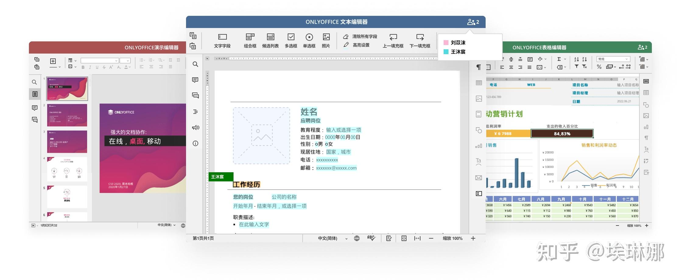Image resolution: width=682 pixels, height=280 pixels.
Task: Start slideshow from presentation status bar
Action: click(33, 226)
